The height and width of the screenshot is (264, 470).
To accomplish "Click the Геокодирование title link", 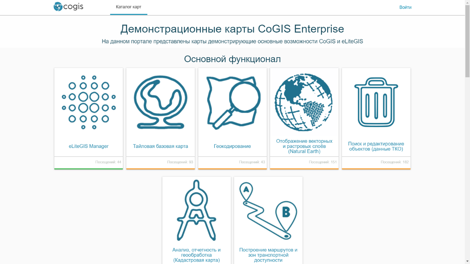I will click(232, 146).
